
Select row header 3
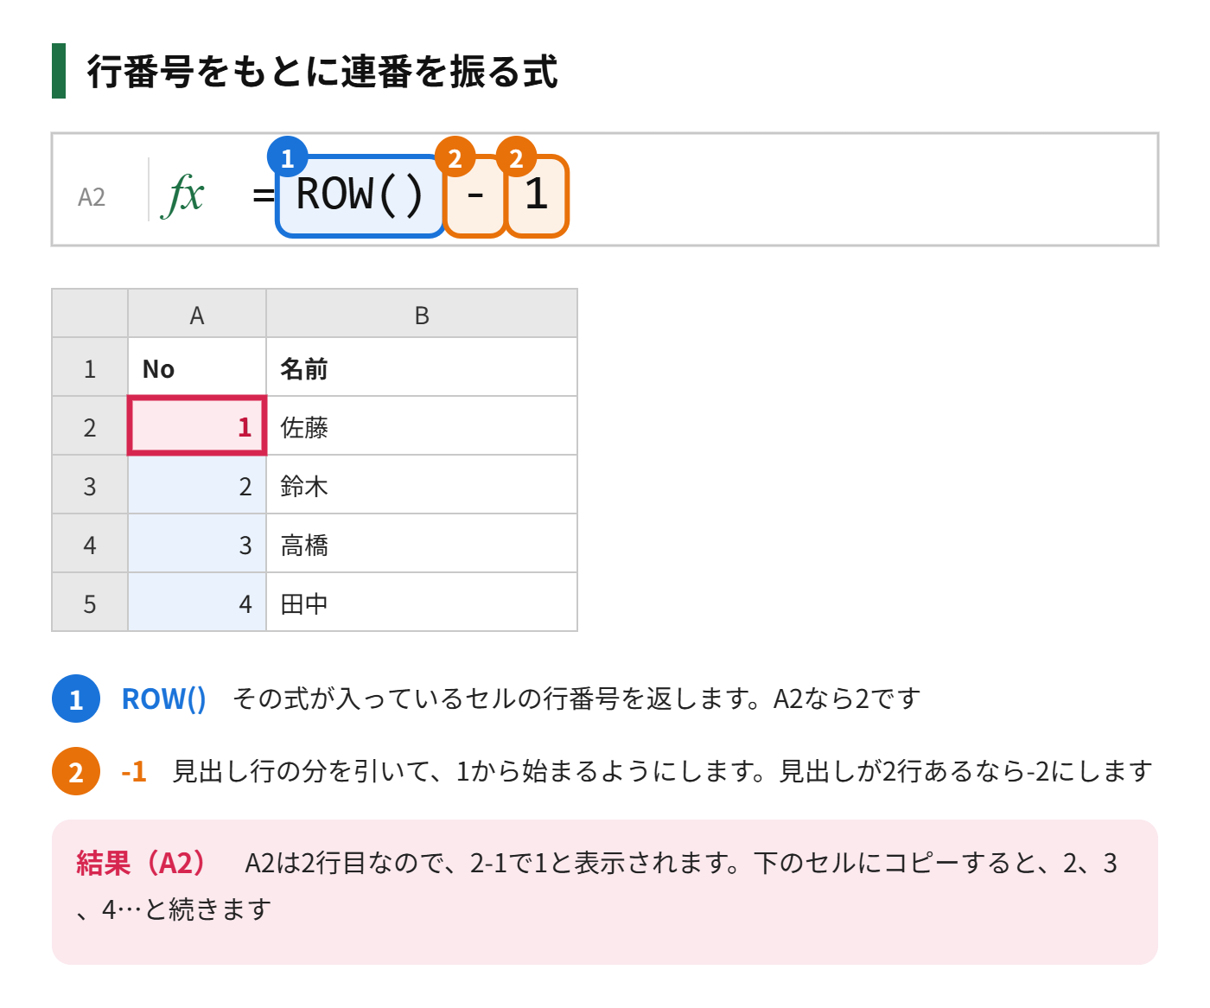tap(90, 485)
